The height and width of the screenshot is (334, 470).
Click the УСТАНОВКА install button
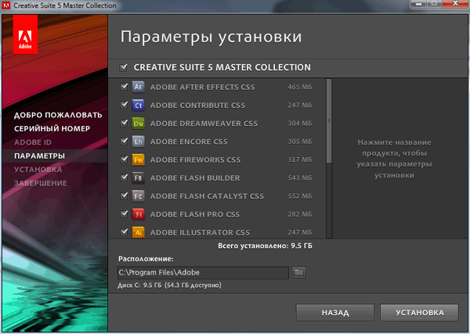[419, 313]
